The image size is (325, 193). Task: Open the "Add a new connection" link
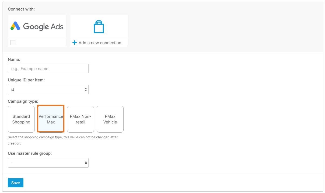[100, 43]
